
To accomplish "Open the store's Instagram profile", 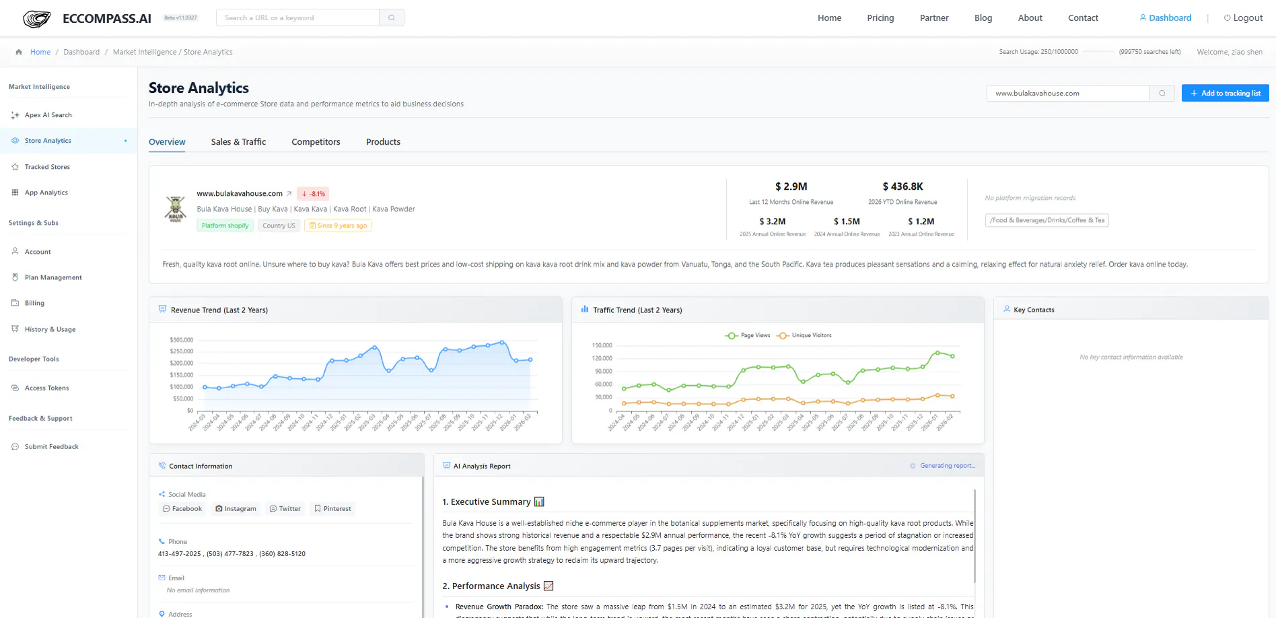I will (x=236, y=509).
